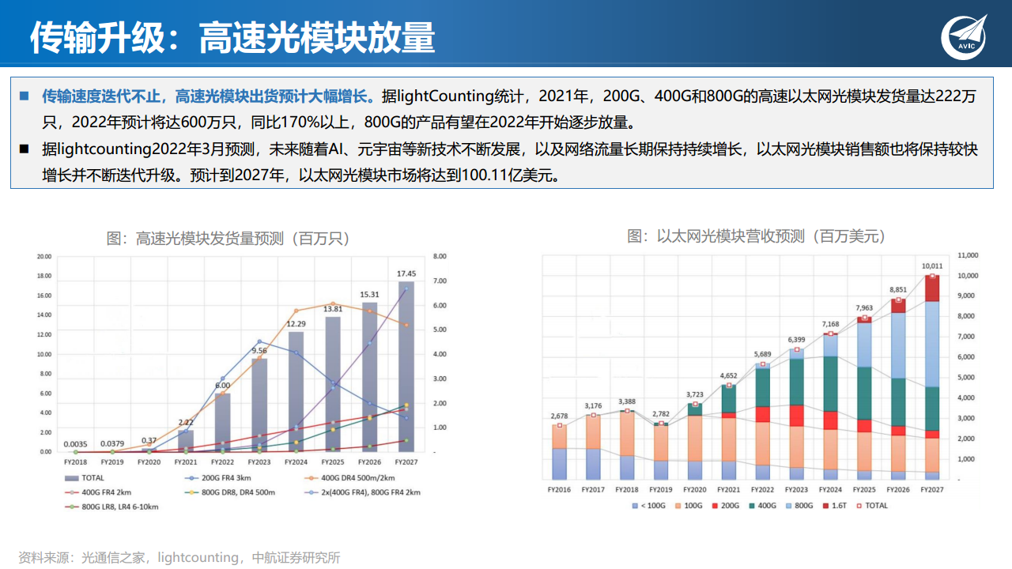Click the 7,168 revenue label
Screen dimensions: 1012x569
point(830,324)
